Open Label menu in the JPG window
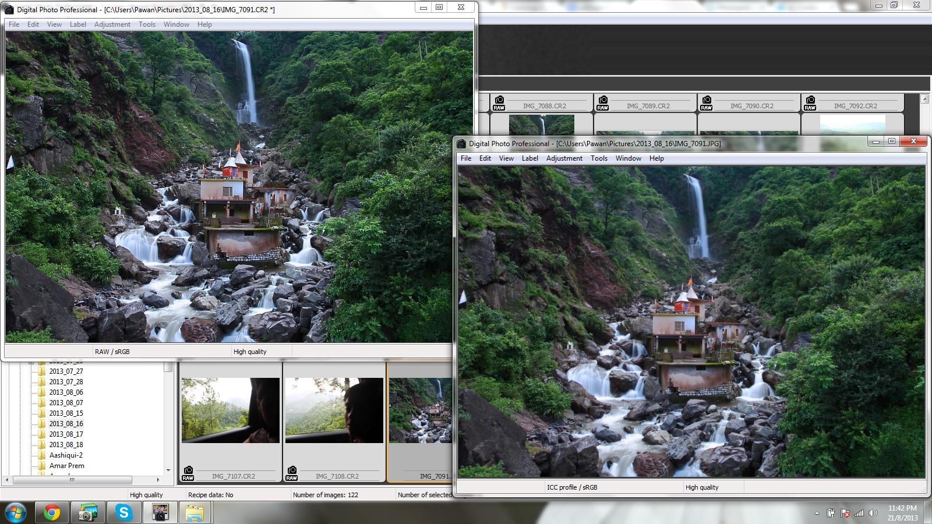932x524 pixels. coord(530,158)
